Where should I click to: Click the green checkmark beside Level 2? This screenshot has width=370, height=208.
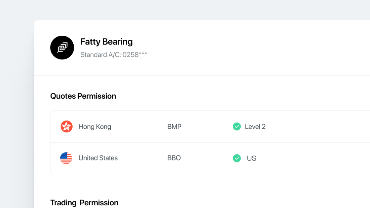(x=237, y=126)
